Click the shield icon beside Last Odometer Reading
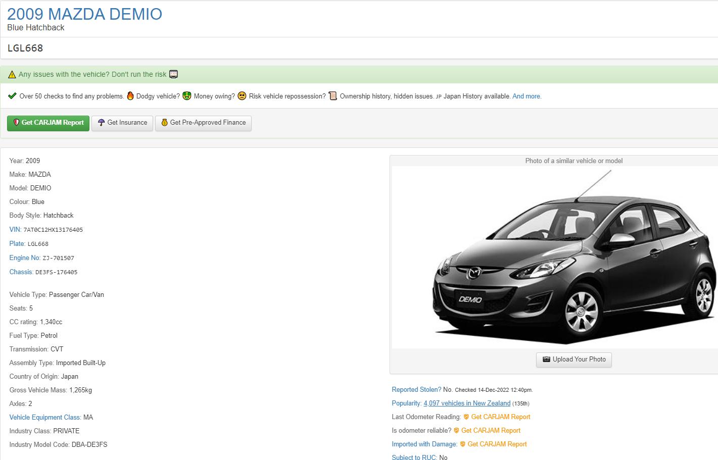 click(466, 417)
